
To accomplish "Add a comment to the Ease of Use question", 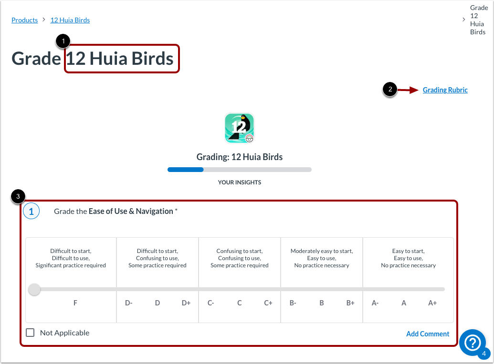I will pyautogui.click(x=428, y=334).
